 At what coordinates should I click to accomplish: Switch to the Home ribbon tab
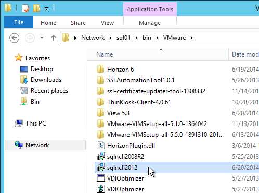coord(48,23)
